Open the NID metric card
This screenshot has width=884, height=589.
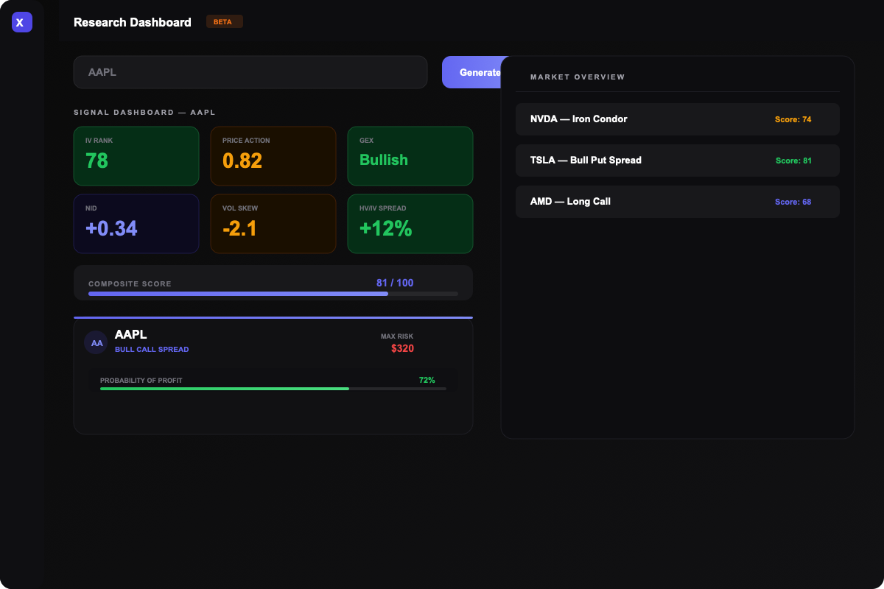136,224
